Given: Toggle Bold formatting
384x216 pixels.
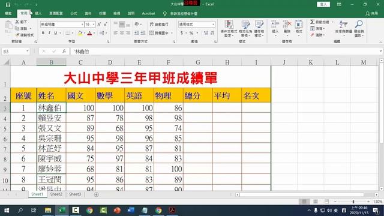Looking at the screenshot, I should click(43, 33).
